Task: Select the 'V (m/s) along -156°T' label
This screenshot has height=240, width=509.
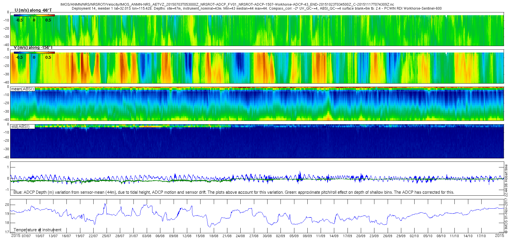Action: coord(33,47)
